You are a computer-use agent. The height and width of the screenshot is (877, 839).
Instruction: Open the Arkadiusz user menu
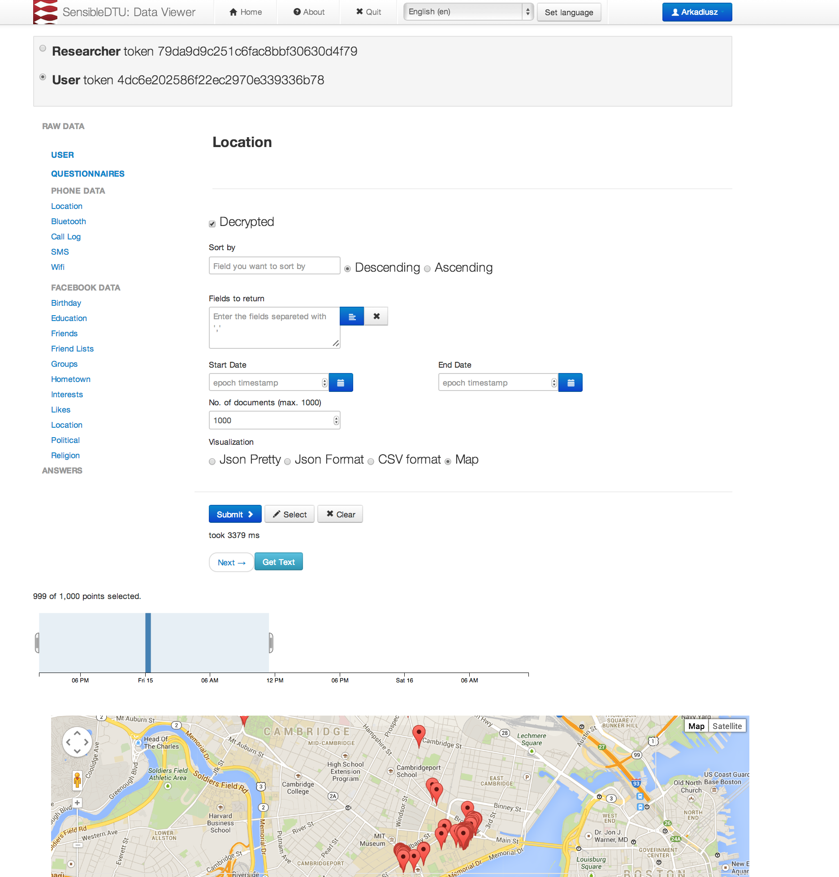(696, 12)
